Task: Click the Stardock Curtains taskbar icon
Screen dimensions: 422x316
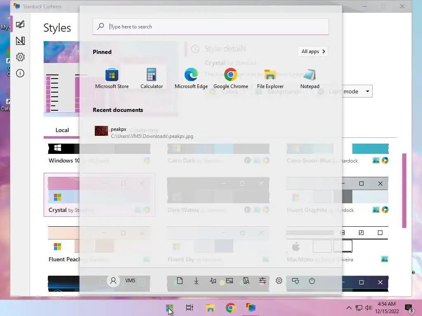Action: pyautogui.click(x=251, y=308)
